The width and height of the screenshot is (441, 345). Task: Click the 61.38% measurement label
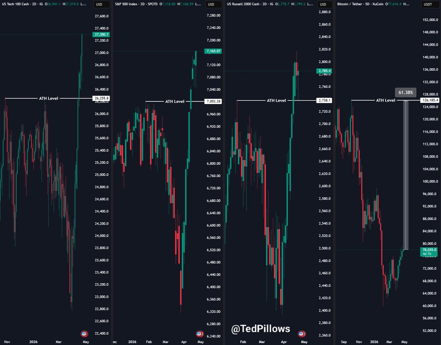click(406, 93)
